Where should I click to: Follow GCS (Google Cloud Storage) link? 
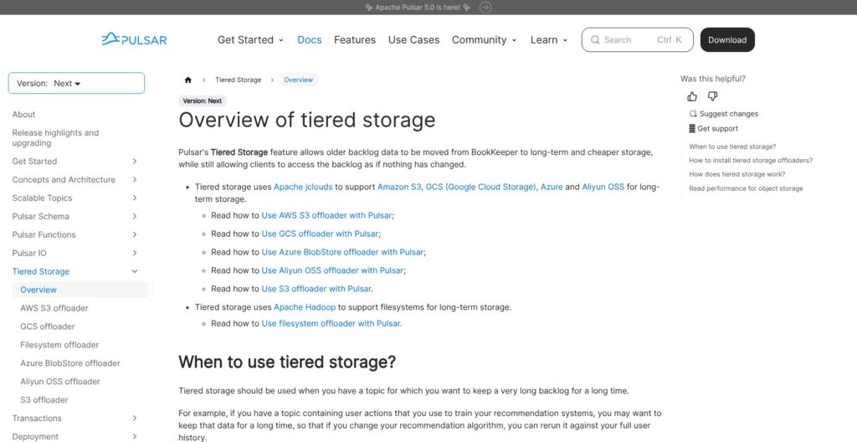pos(481,187)
